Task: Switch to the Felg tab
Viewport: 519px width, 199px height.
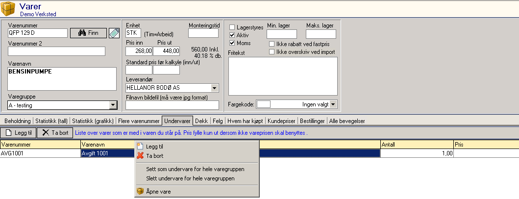Action: point(218,121)
